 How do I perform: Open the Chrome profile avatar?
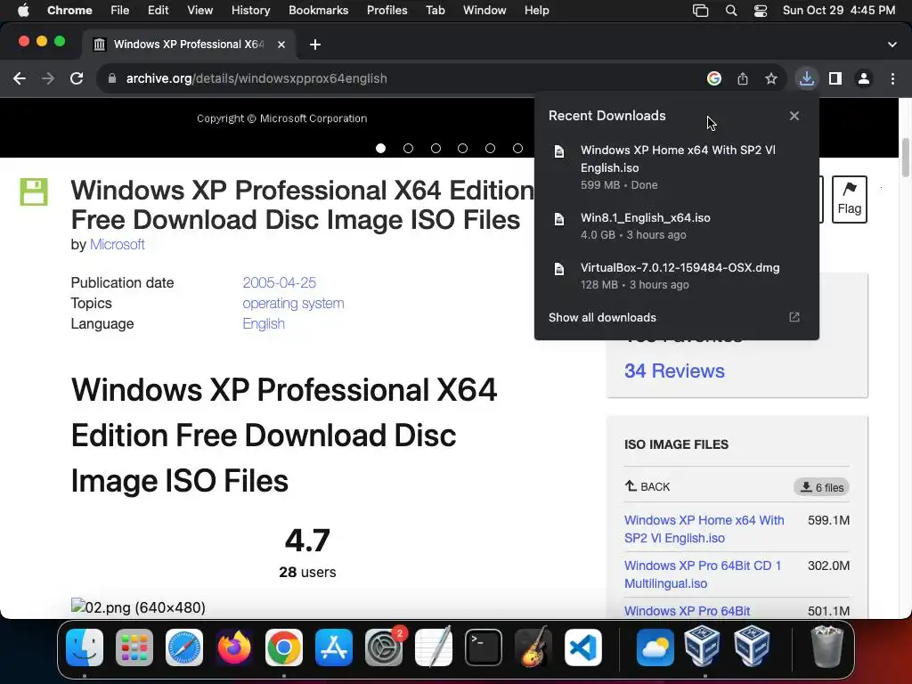point(864,78)
